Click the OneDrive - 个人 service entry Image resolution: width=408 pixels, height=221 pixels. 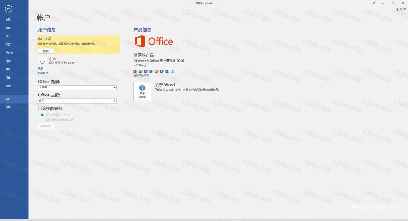point(58,115)
